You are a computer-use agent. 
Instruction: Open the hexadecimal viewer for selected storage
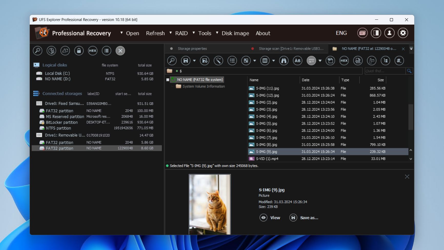coord(93,51)
